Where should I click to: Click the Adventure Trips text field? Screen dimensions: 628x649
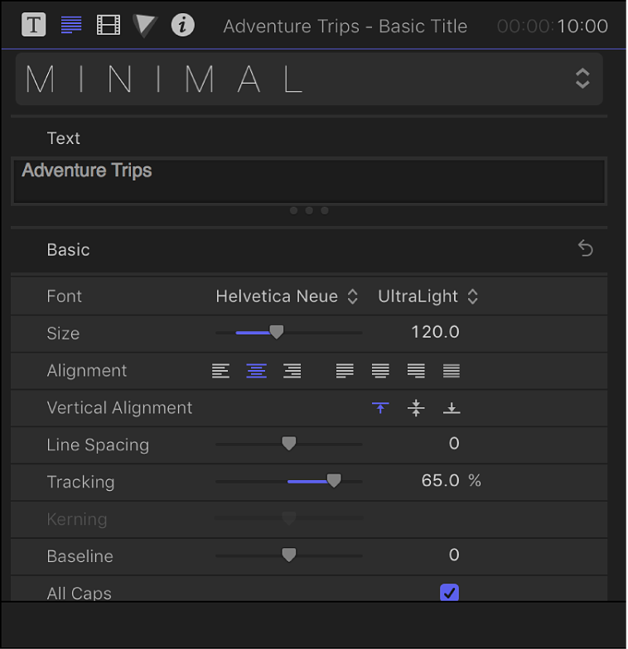308,180
